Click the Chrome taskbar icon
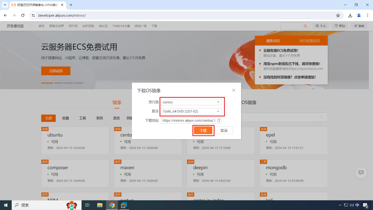The width and height of the screenshot is (373, 210). (x=112, y=205)
